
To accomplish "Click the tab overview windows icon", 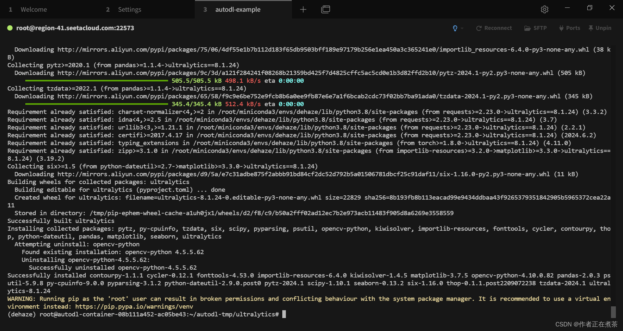I will 325,9.
